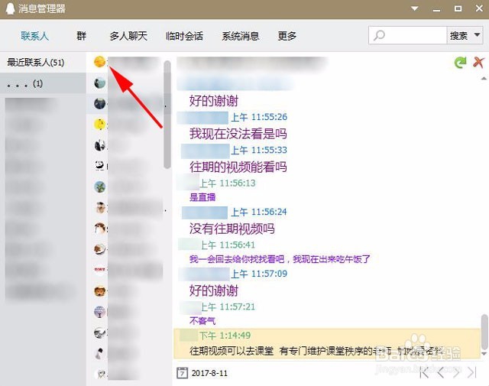Click the date text 2017-8-11
This screenshot has width=489, height=386.
(209, 373)
